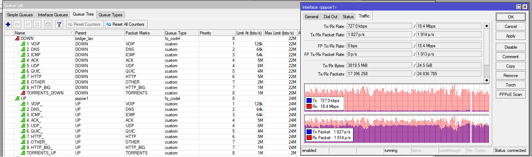Sort by Parent column header
This screenshot has width=532, height=157.
pos(99,33)
